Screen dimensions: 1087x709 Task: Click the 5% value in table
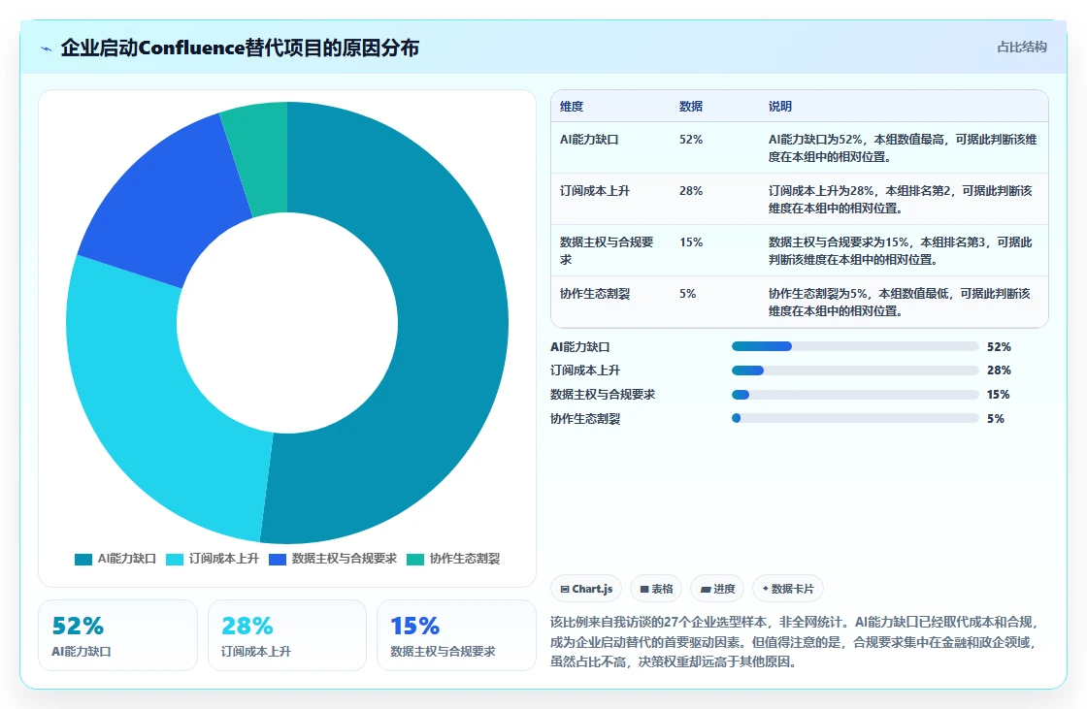coord(688,294)
